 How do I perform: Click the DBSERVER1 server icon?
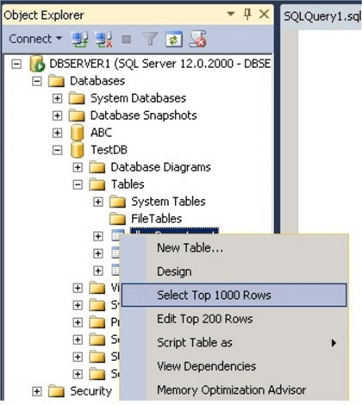[x=37, y=64]
